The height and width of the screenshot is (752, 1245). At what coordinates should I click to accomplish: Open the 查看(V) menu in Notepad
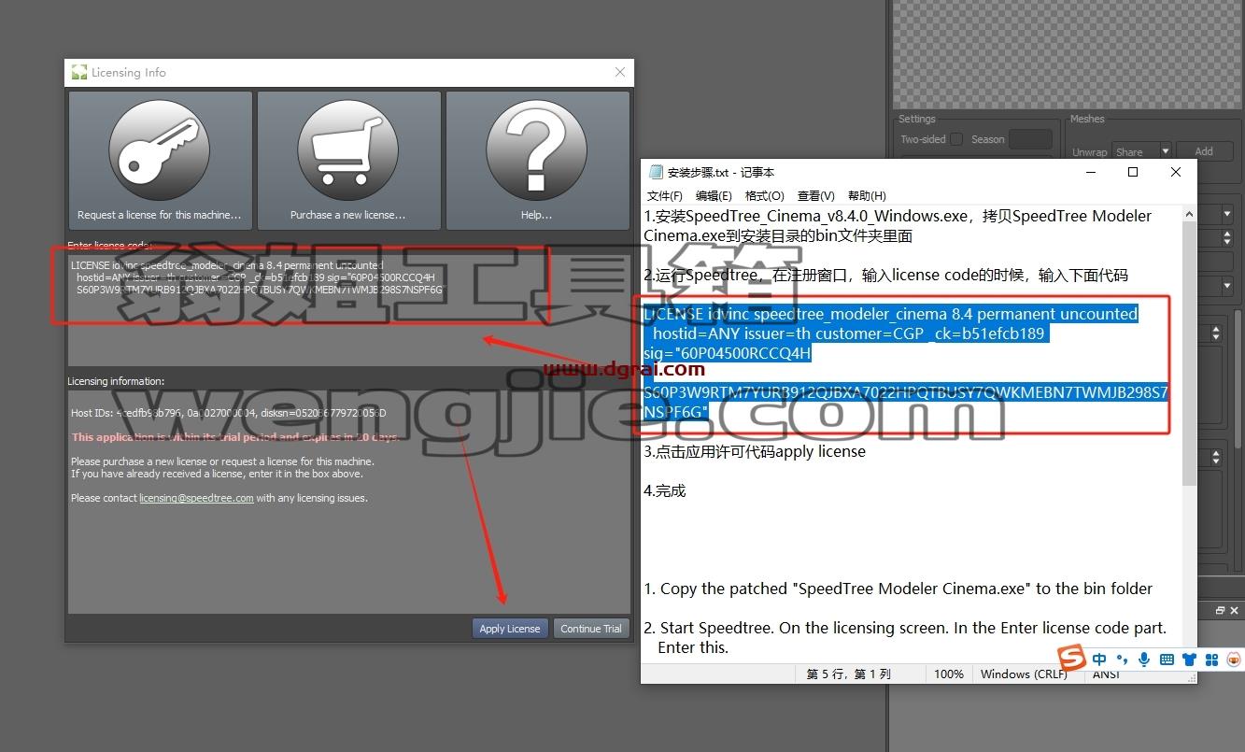click(x=815, y=195)
